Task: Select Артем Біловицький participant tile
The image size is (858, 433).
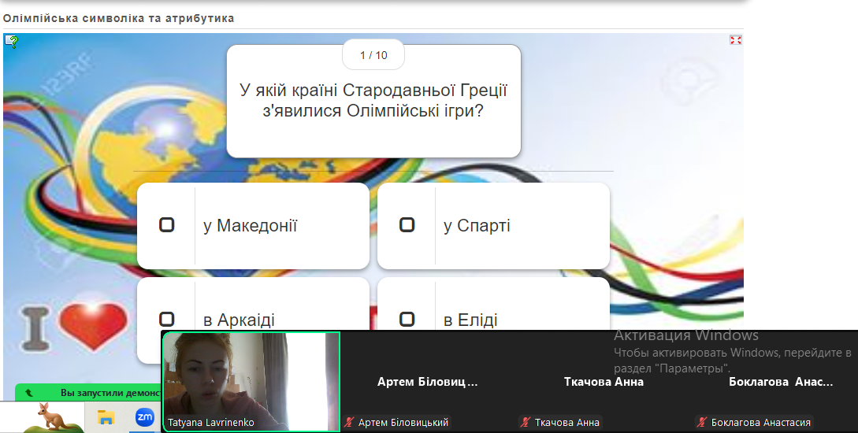Action: 427,381
